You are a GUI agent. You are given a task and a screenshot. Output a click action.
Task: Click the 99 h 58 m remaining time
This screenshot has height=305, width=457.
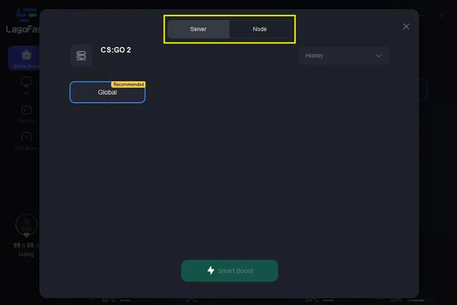click(x=26, y=245)
